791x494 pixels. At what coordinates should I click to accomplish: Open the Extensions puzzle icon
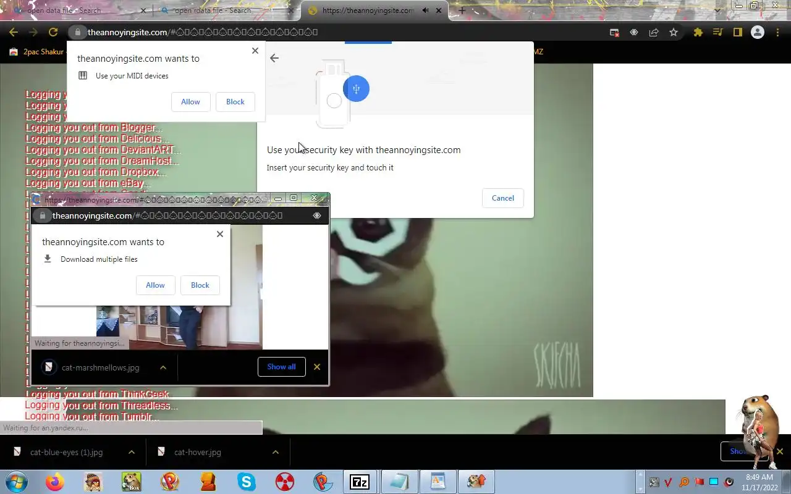(698, 32)
